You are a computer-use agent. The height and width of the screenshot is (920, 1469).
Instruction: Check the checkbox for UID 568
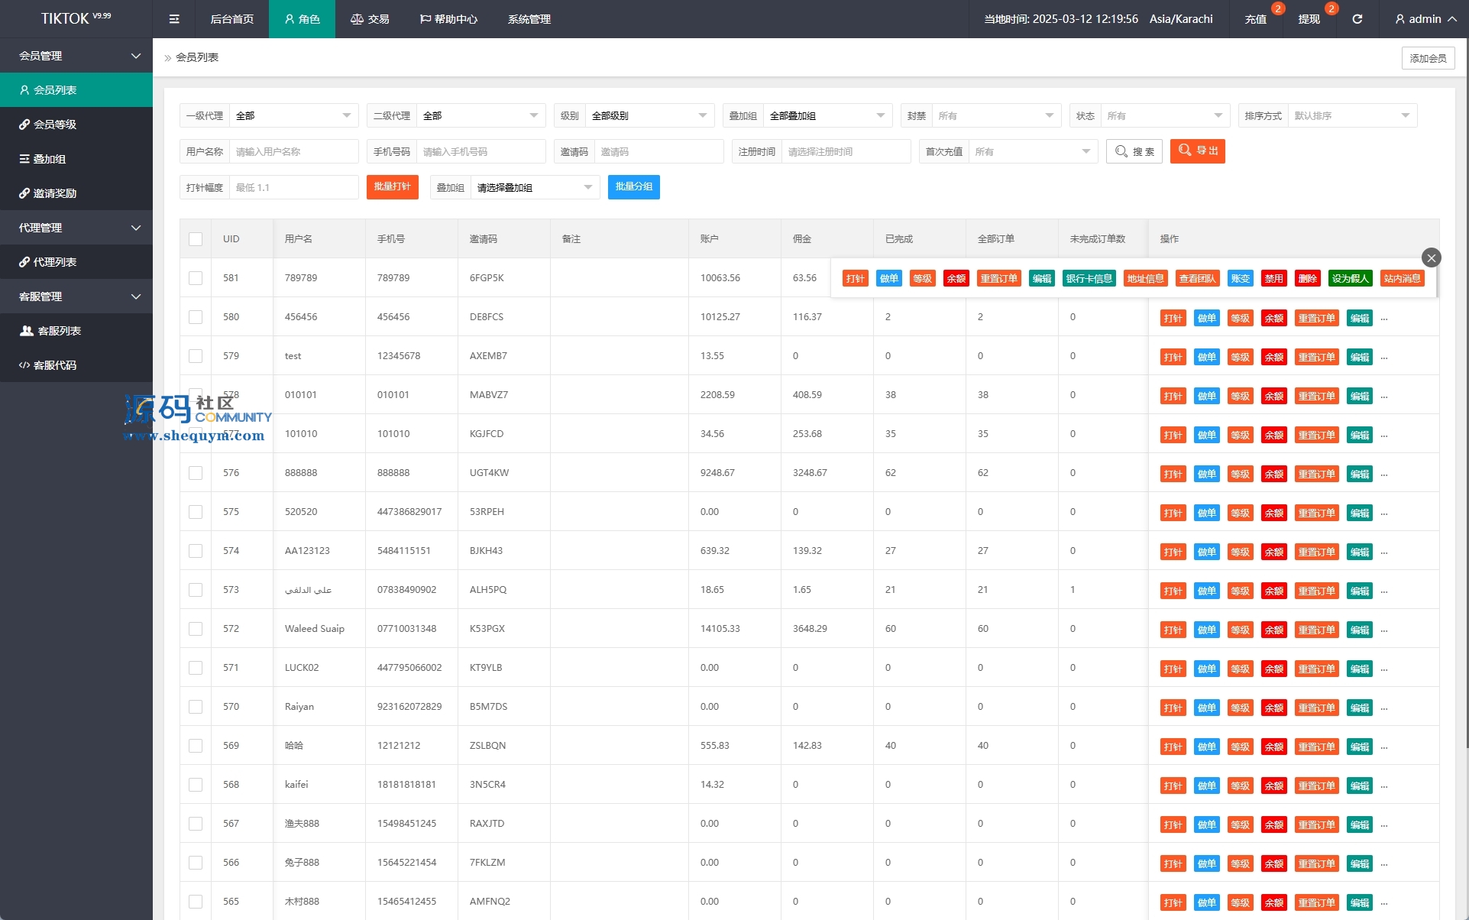point(196,785)
